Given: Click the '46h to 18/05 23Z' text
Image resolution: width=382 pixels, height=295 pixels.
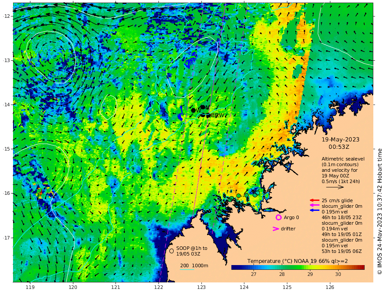Looking at the screenshot, I should pos(342,217).
